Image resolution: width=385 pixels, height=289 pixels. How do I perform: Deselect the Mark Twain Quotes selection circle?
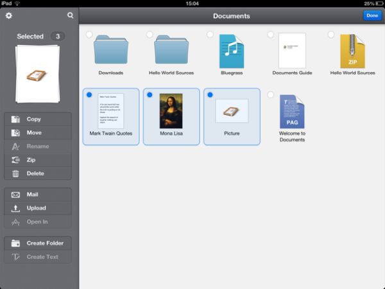point(89,94)
